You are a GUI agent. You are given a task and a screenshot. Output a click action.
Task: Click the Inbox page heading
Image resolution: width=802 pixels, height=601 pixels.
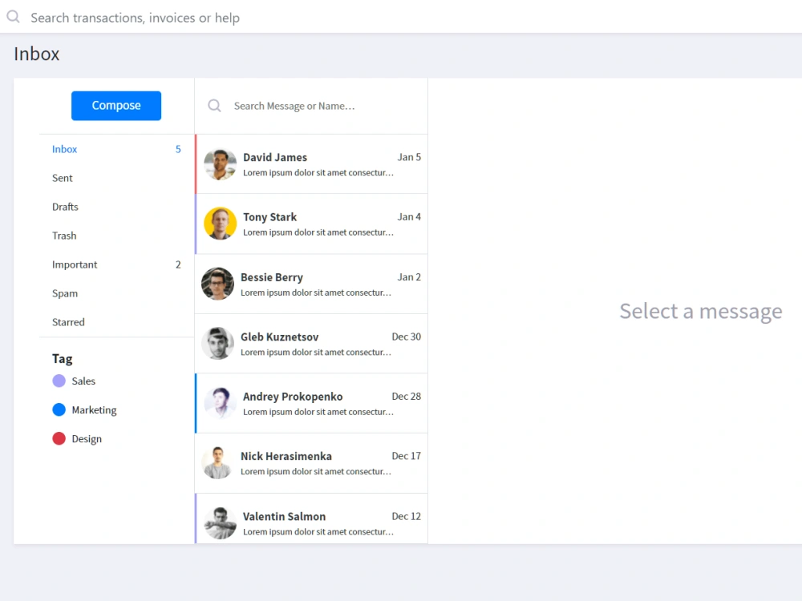tap(36, 54)
